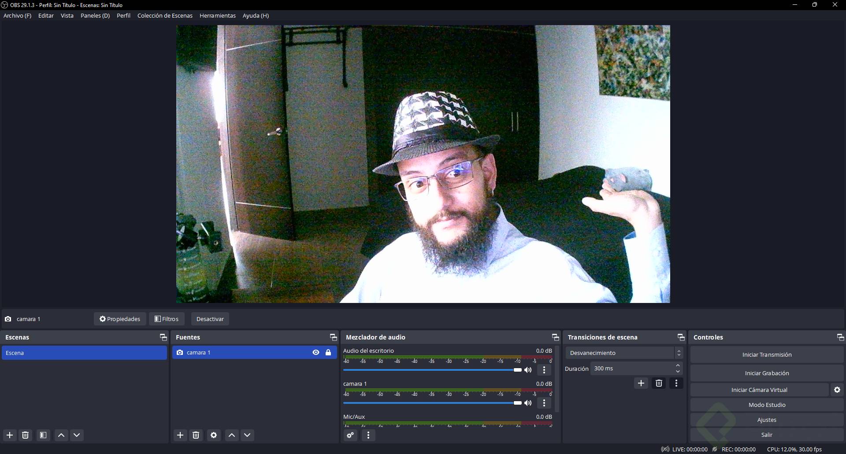Add a new scene with plus icon
Viewport: 846px width, 454px height.
pos(10,435)
